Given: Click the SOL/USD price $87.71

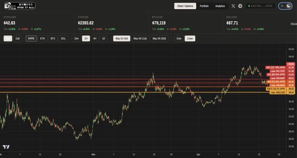Looking at the screenshot, I should click(232, 23).
